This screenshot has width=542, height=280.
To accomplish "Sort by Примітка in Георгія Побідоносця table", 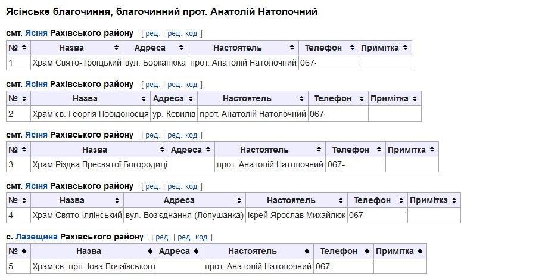I will pyautogui.click(x=394, y=98).
